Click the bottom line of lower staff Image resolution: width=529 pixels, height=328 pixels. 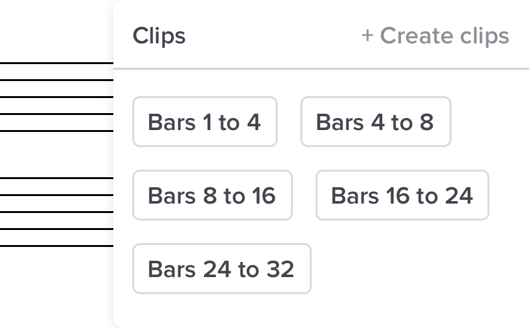tap(57, 246)
